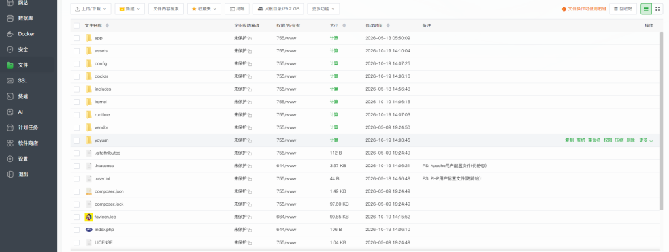Open the 收藏夹 favorites dropdown
This screenshot has height=252, width=669.
coord(204,9)
